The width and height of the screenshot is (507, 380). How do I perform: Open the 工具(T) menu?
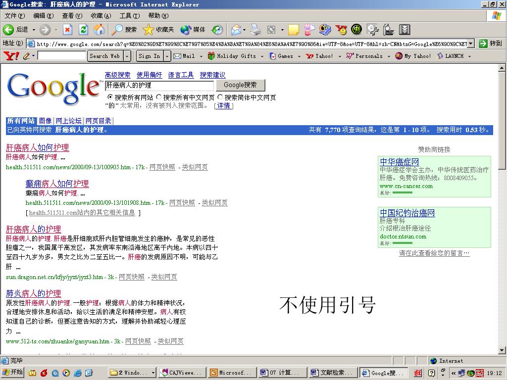tap(130, 15)
